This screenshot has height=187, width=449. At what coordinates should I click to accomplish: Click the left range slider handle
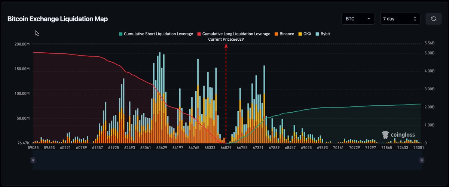click(x=33, y=160)
